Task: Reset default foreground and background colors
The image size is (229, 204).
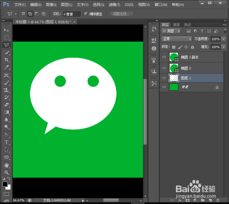Action: click(x=4, y=178)
